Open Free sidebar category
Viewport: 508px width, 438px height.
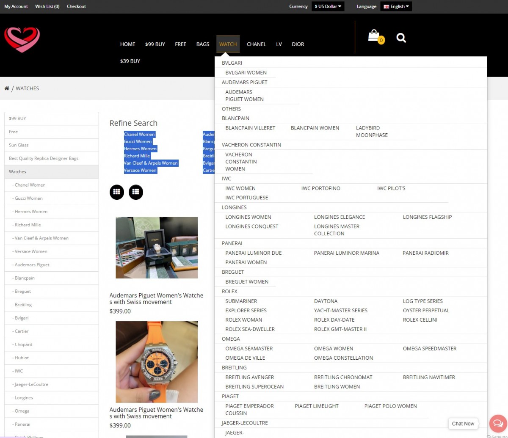point(51,132)
